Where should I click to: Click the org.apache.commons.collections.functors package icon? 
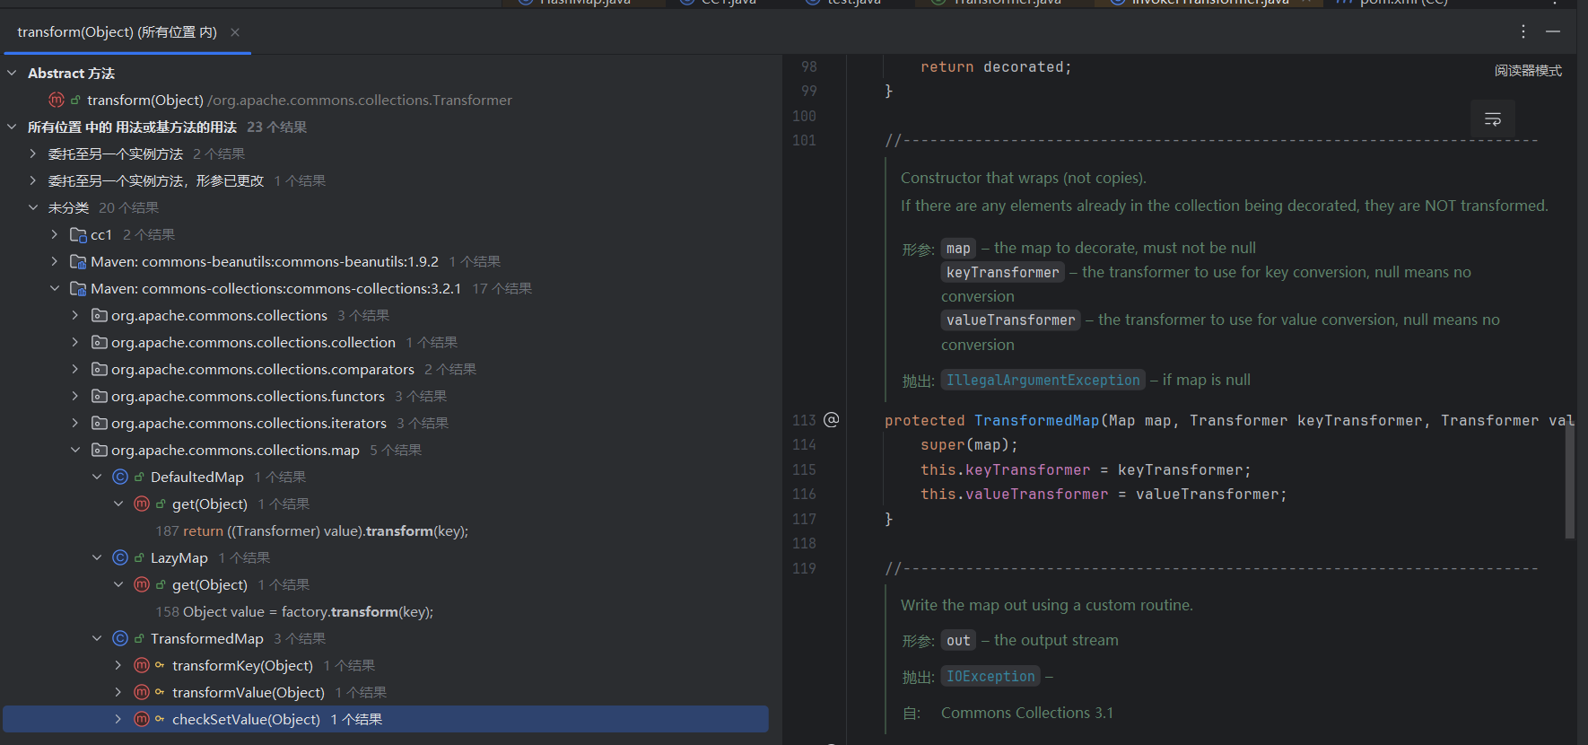click(x=99, y=396)
